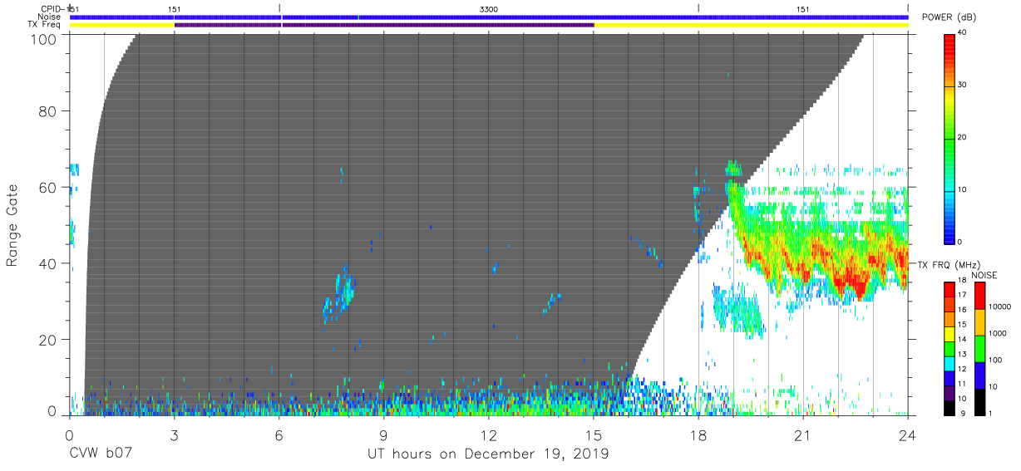Image resolution: width=1021 pixels, height=471 pixels.
Task: Click the Range Gate tick label 60
Action: tap(49, 187)
